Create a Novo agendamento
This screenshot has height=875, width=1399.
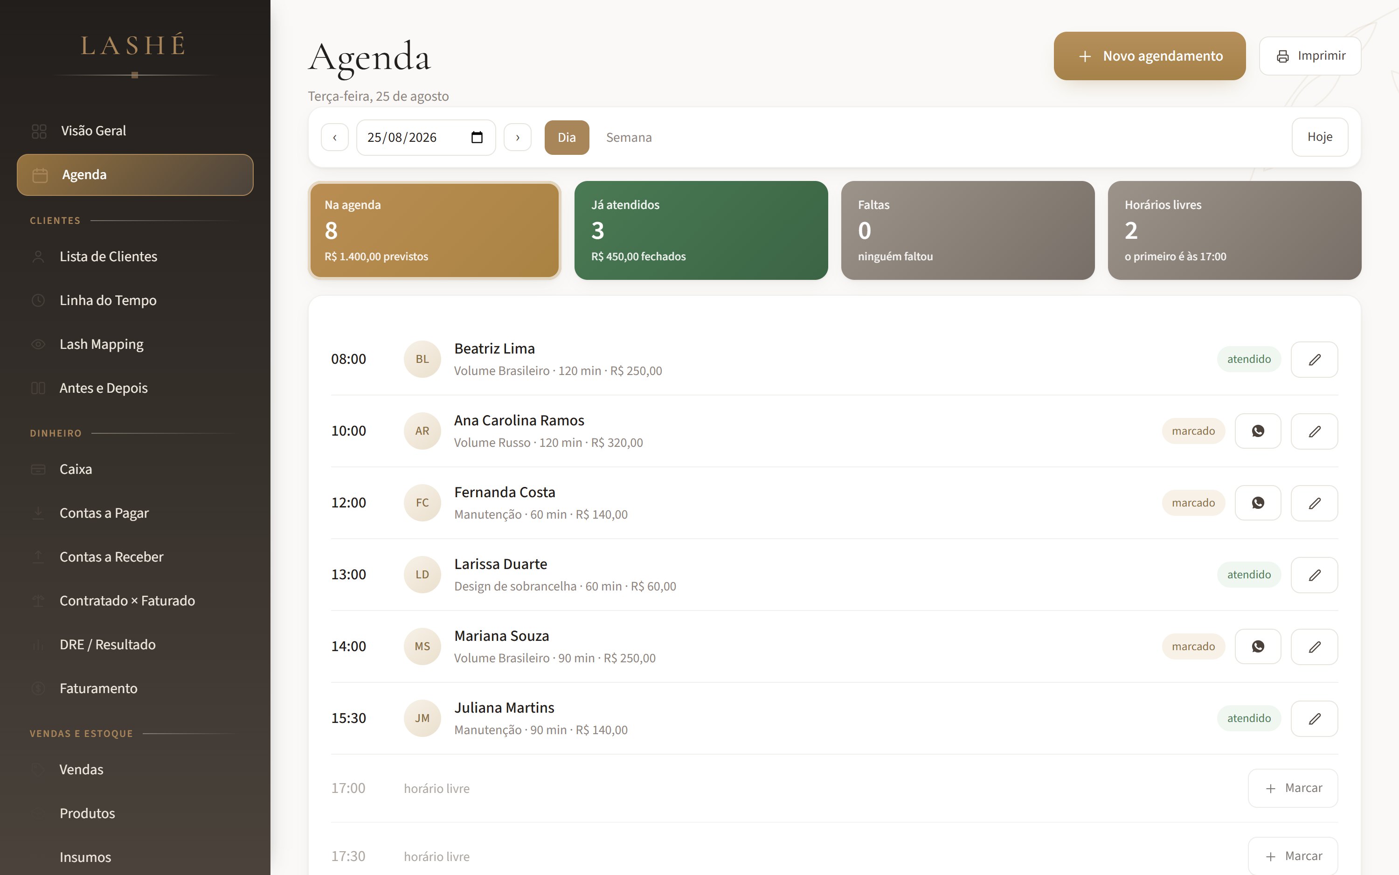click(1149, 56)
